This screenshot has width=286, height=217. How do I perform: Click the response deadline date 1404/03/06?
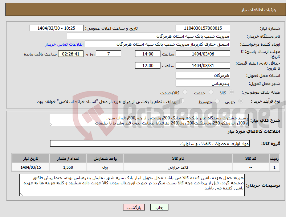(x=203, y=54)
